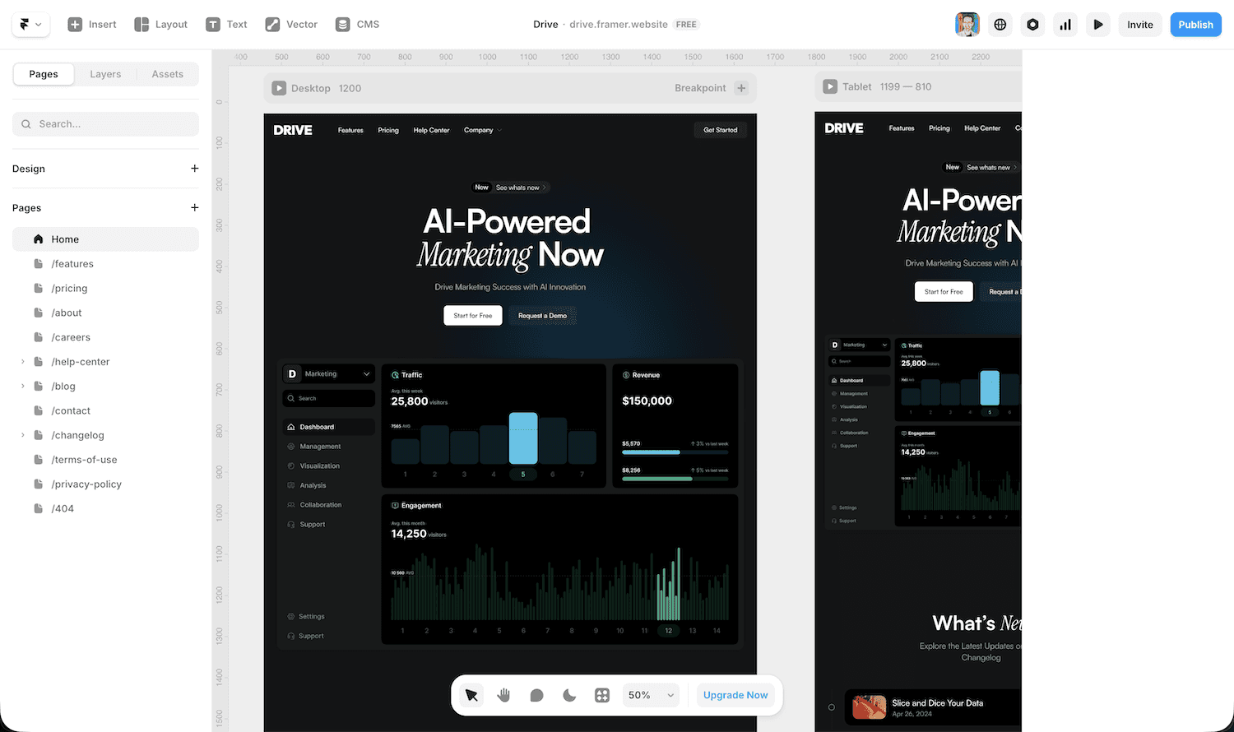Open the 50% zoom dropdown
Image resolution: width=1234 pixels, height=732 pixels.
pos(651,695)
